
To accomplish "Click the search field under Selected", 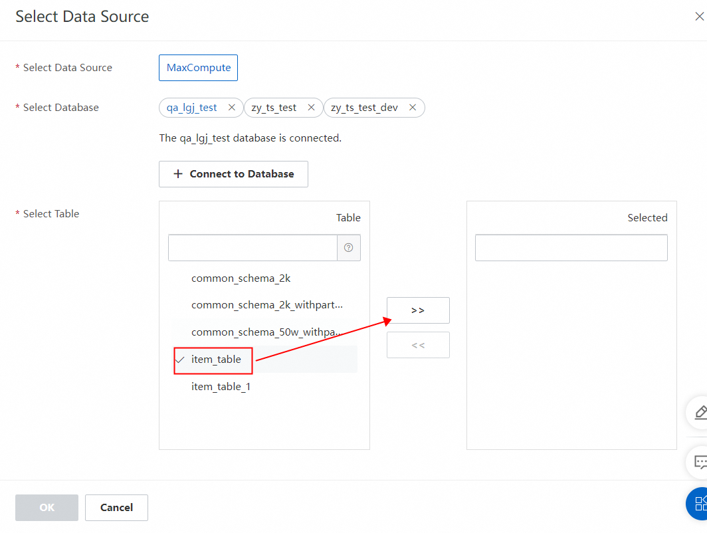I will (x=571, y=248).
